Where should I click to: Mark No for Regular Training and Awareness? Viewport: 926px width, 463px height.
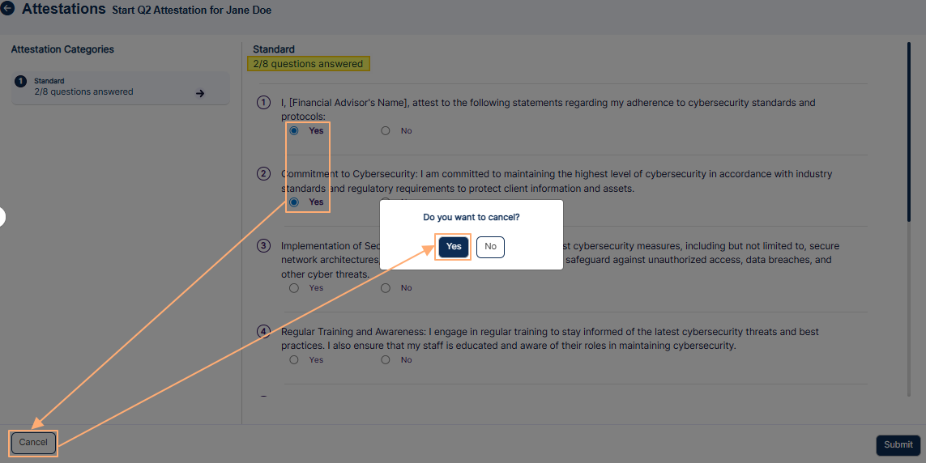click(x=386, y=360)
